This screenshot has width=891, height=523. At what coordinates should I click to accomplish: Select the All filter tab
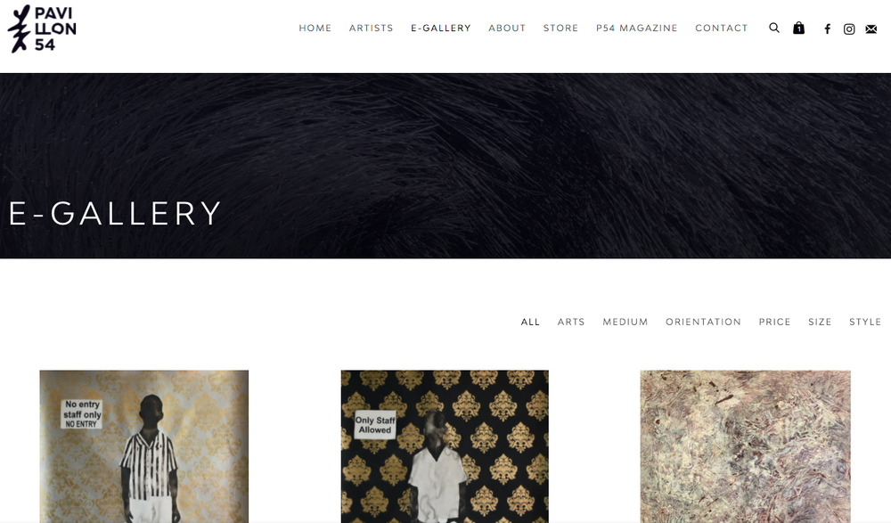(530, 322)
